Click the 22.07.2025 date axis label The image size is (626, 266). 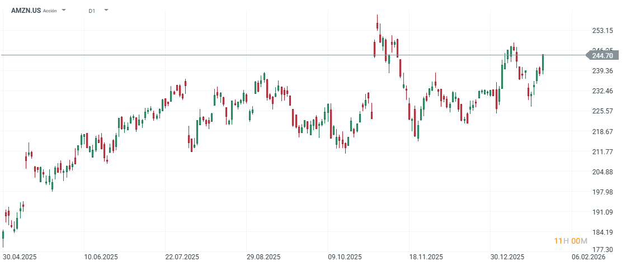click(183, 257)
